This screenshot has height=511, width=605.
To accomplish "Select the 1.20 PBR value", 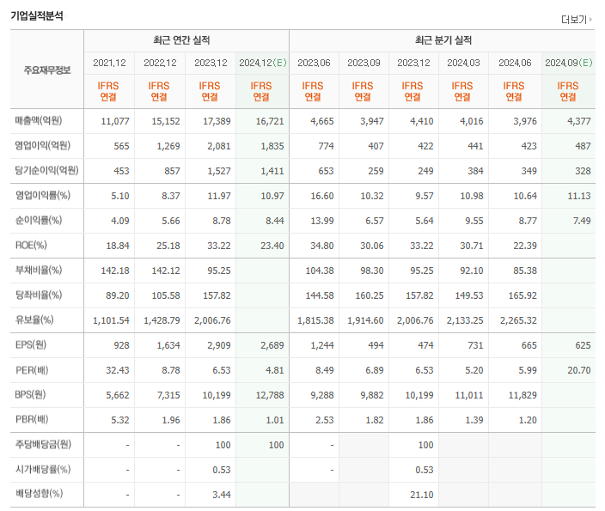I will tap(528, 420).
